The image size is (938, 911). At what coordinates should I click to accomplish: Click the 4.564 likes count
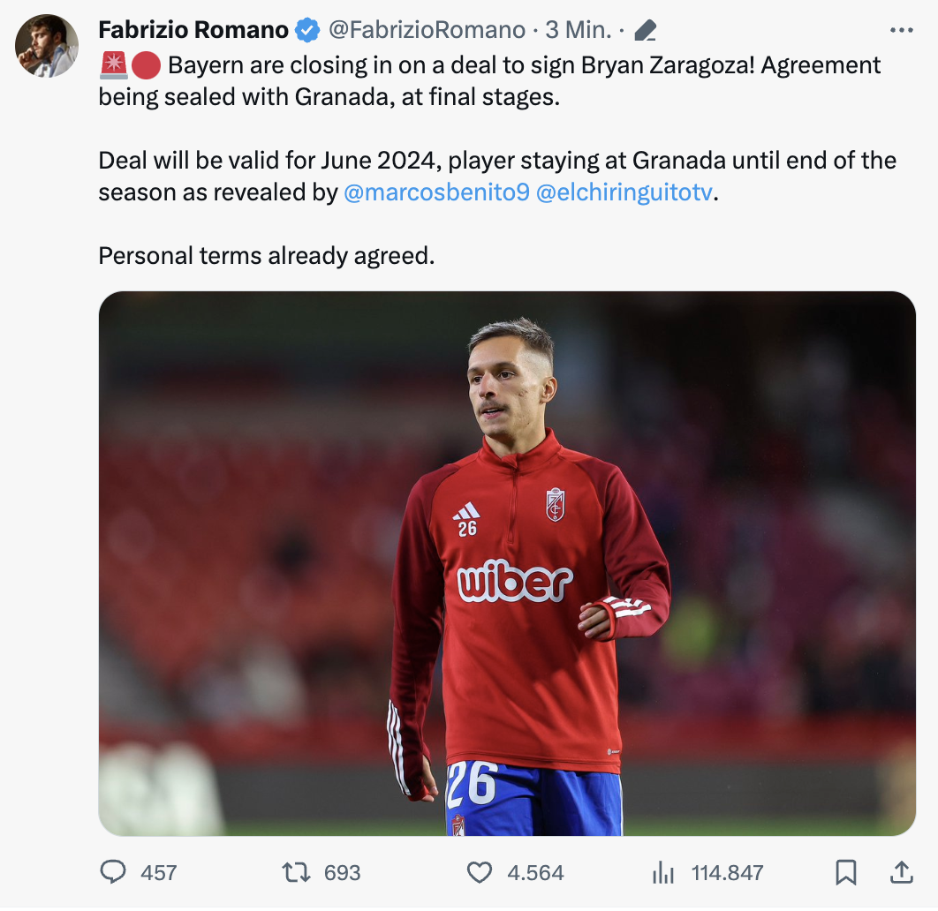coord(535,873)
